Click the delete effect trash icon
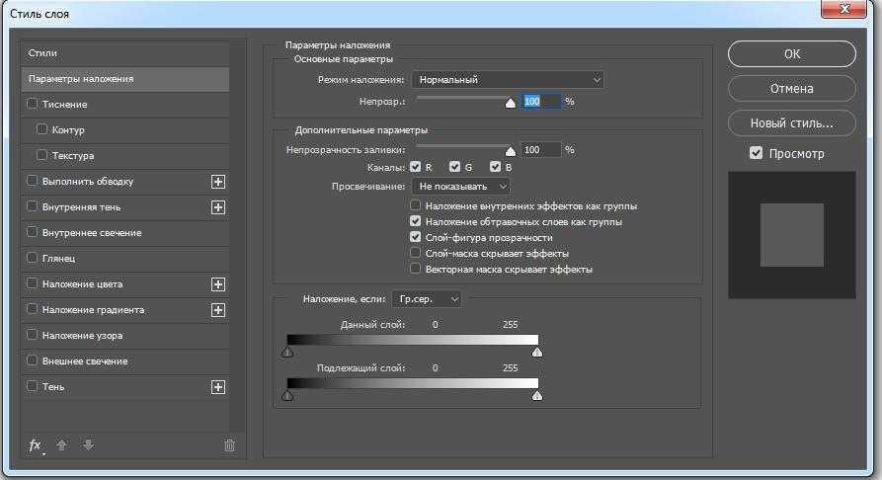The image size is (882, 480). pos(229,445)
